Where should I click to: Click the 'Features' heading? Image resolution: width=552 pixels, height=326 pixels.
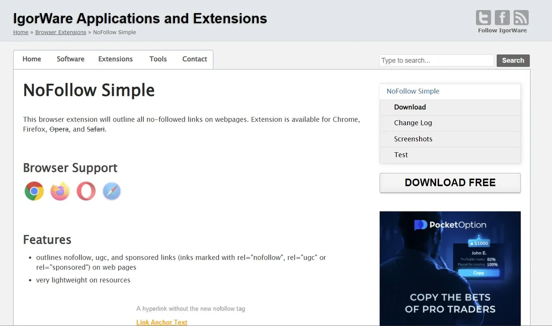[47, 240]
